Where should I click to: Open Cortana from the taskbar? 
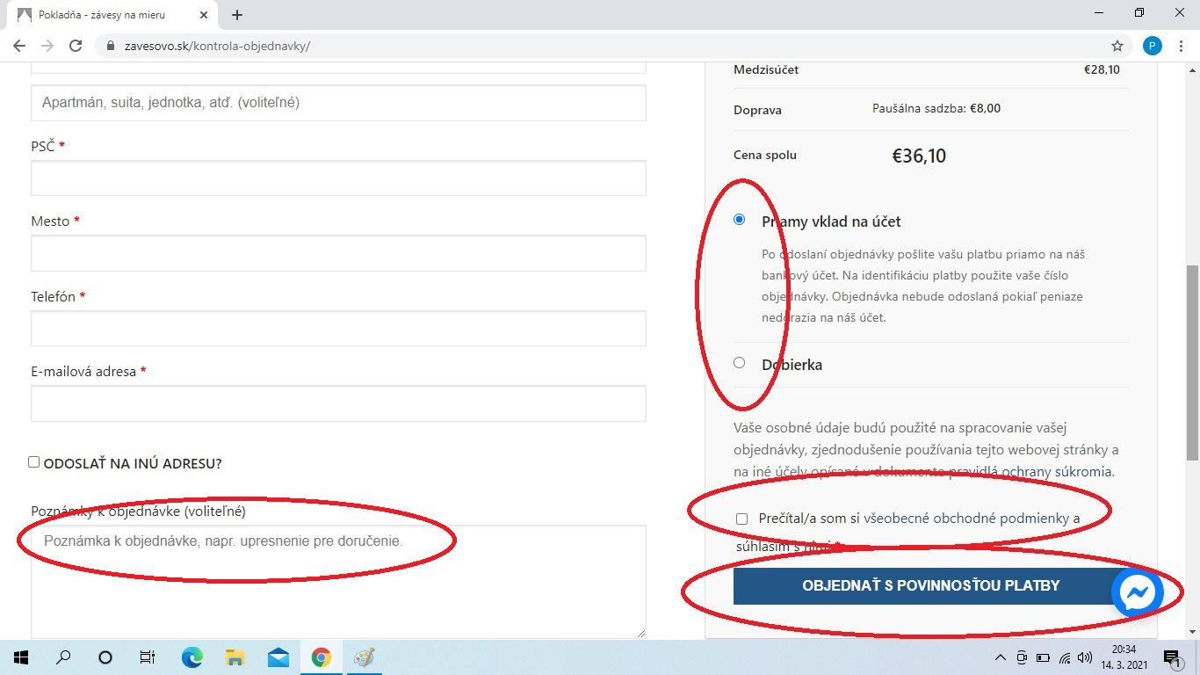[x=105, y=657]
